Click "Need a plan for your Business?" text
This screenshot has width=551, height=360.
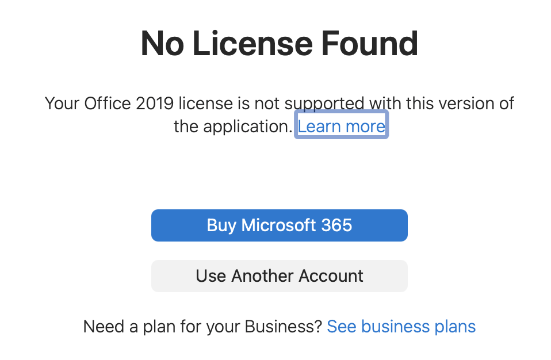202,327
